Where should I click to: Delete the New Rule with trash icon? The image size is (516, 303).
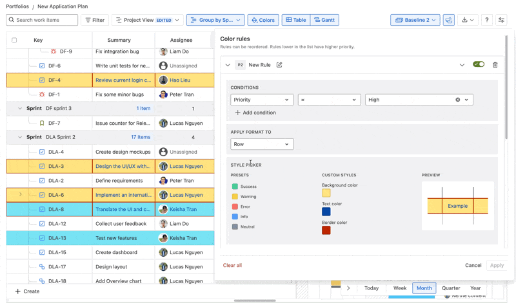(x=495, y=65)
